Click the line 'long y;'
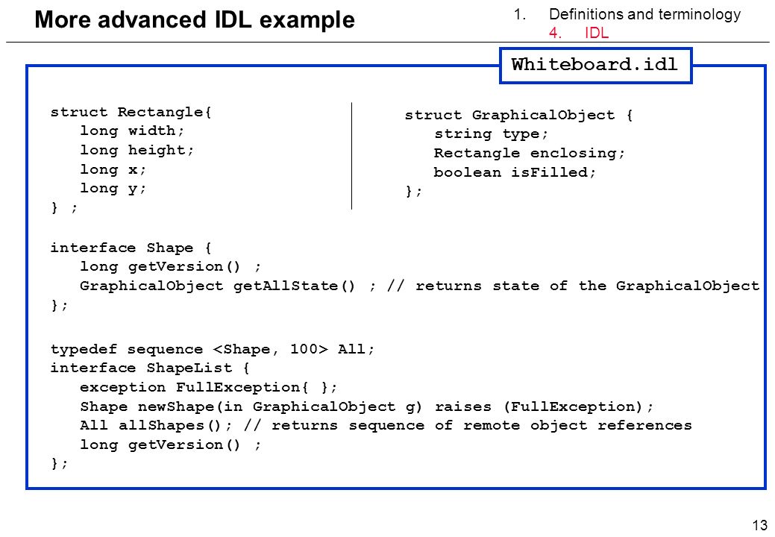 (113, 188)
